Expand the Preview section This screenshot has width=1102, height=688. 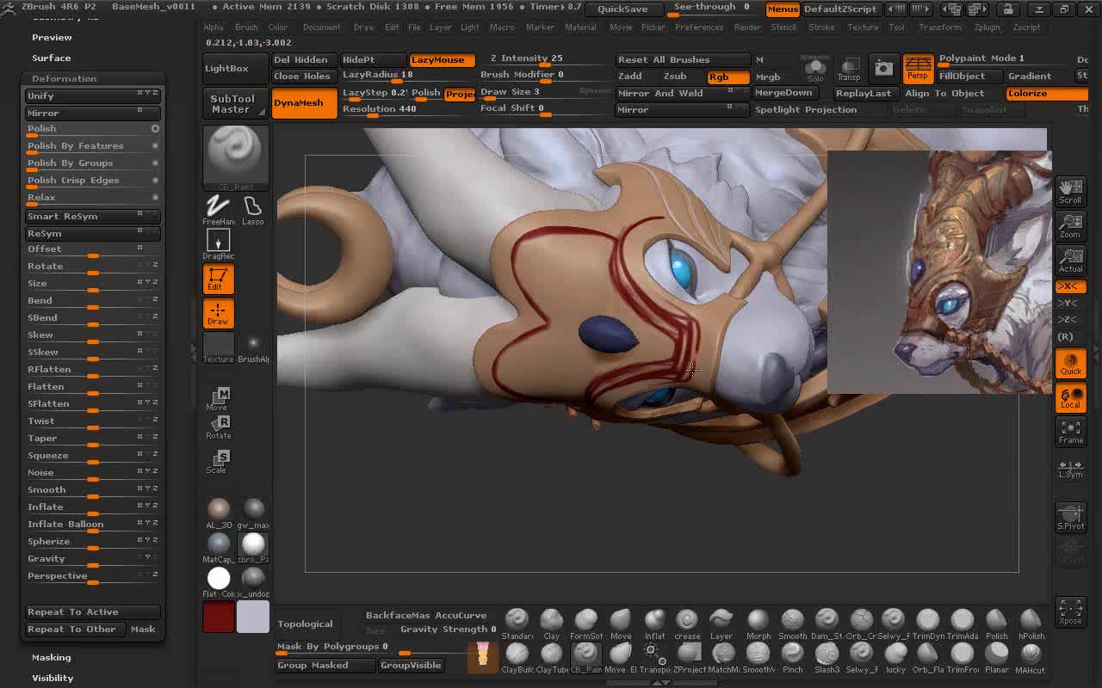pyautogui.click(x=52, y=37)
